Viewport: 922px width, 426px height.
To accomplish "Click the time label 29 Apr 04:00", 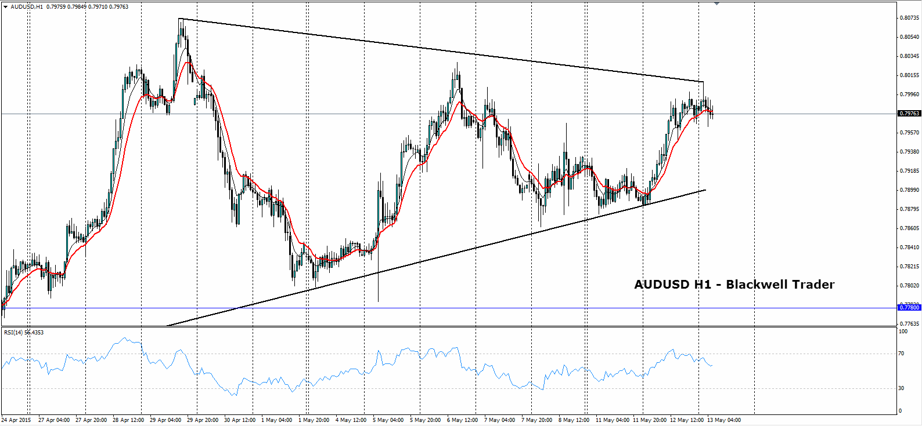I will coord(165,420).
